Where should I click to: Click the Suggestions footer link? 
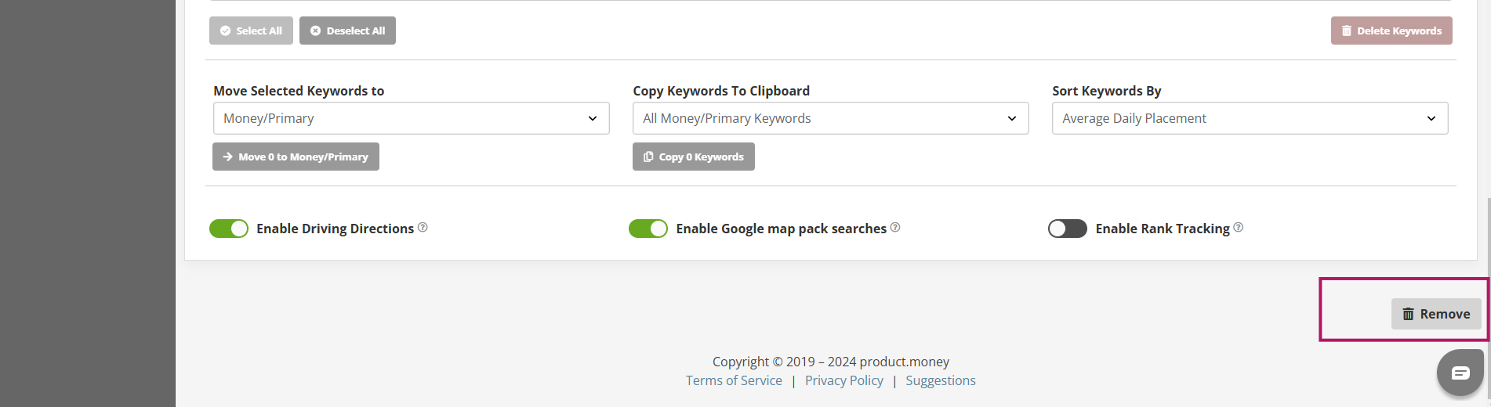(940, 380)
